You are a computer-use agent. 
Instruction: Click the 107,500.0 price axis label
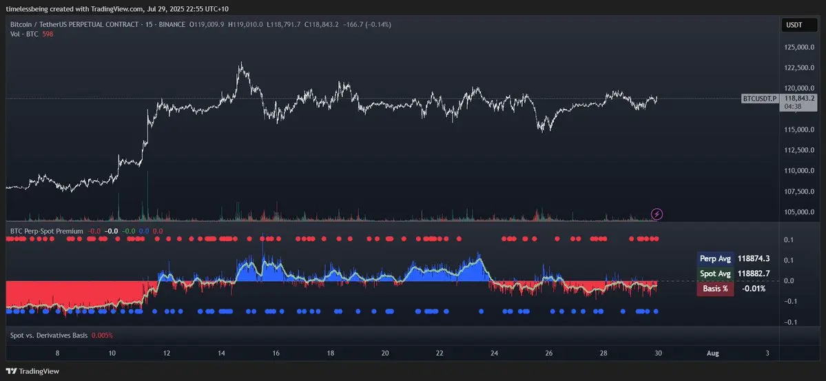point(801,192)
